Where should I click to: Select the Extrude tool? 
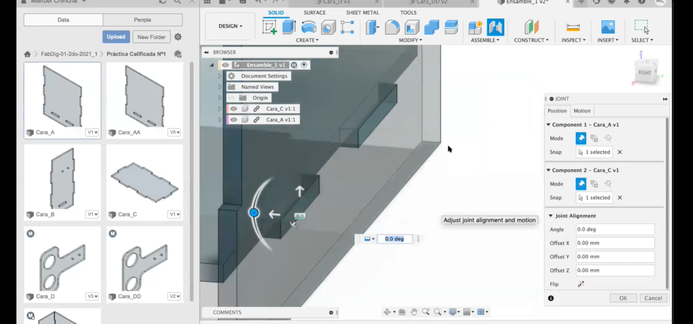[289, 27]
